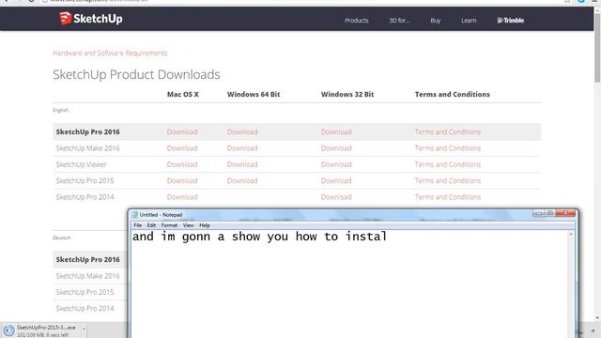This screenshot has width=601, height=338.
Task: Open the Buy navigation item
Action: pos(435,21)
